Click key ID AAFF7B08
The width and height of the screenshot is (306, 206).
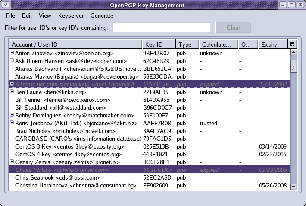coord(157,123)
